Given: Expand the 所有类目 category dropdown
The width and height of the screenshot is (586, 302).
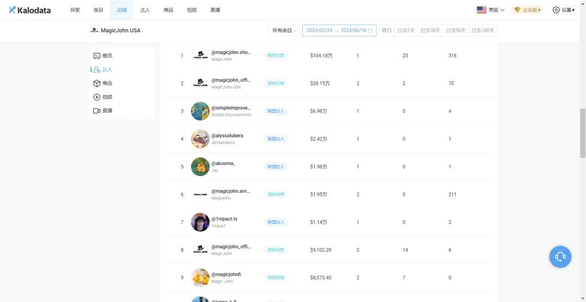Looking at the screenshot, I should click(x=285, y=30).
